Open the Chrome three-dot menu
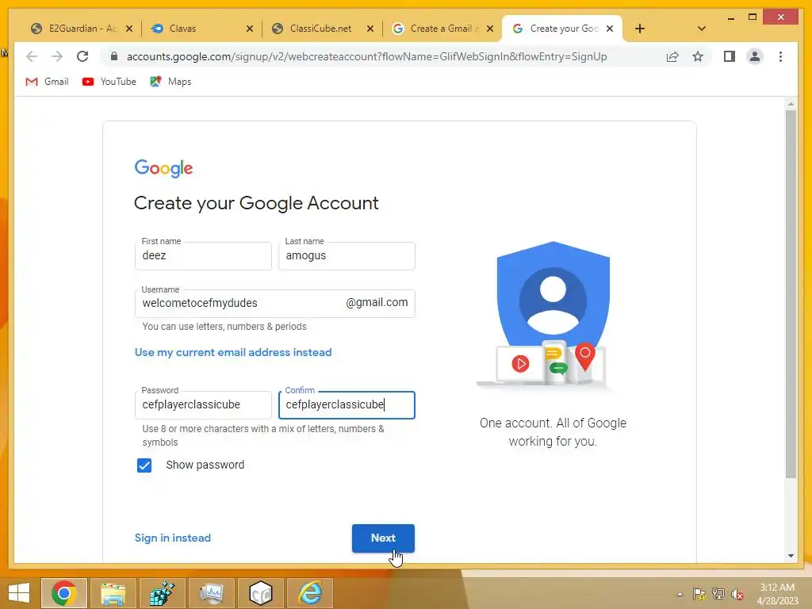The width and height of the screenshot is (812, 609). pos(780,56)
